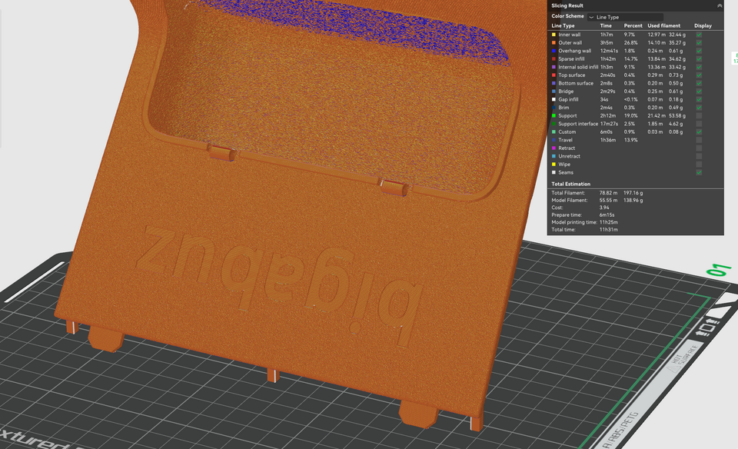Viewport: 738px width, 449px height.
Task: Open the Color Scheme dropdown
Action: click(x=625, y=16)
